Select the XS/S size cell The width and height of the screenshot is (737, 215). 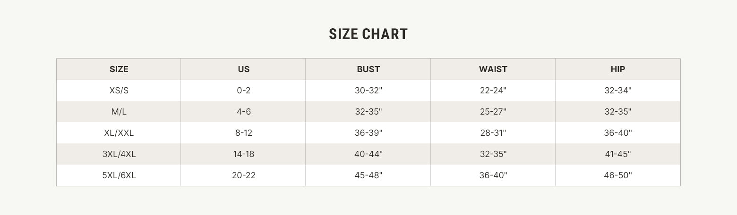click(x=119, y=91)
